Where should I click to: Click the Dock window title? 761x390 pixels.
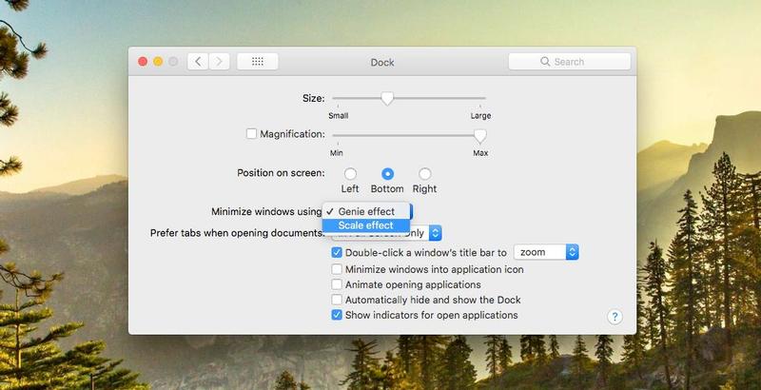tap(382, 62)
